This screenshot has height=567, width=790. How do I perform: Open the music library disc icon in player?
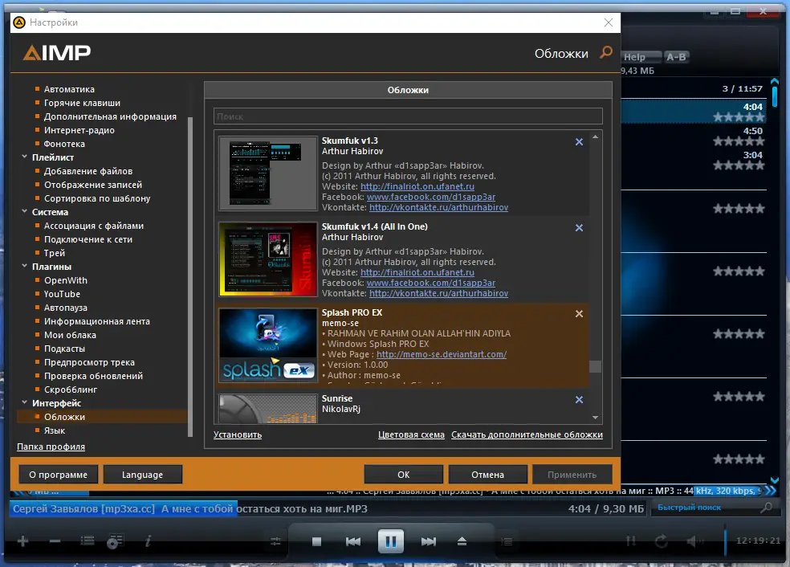116,541
